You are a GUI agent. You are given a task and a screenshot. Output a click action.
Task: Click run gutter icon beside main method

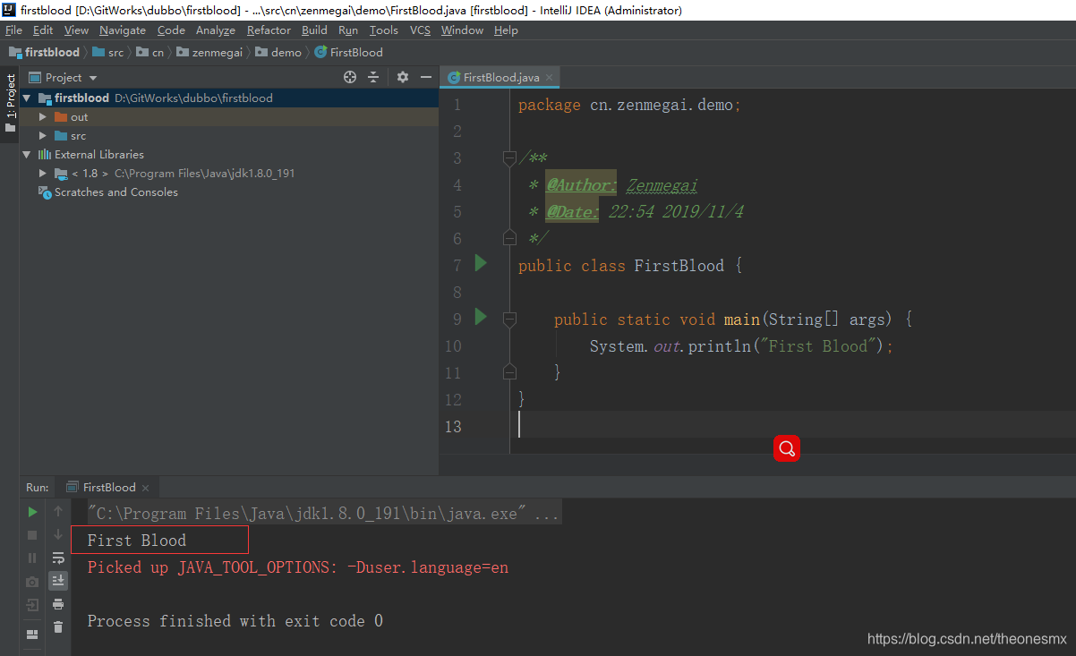coord(481,317)
